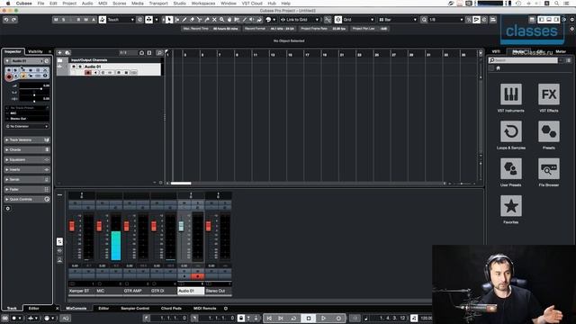This screenshot has width=576, height=324.
Task: Open the track list search magnifier
Action: [159, 52]
